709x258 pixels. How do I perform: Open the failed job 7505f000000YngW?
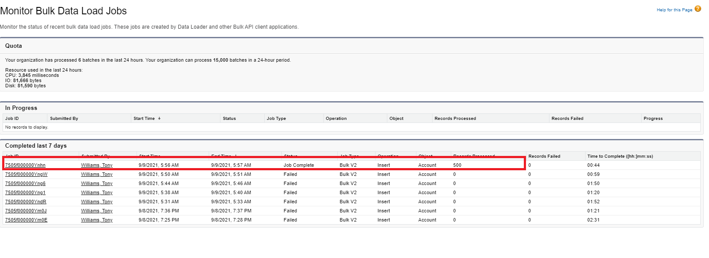pyautogui.click(x=26, y=174)
